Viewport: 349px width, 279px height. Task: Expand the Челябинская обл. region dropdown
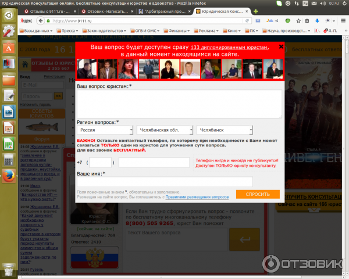pos(165,130)
